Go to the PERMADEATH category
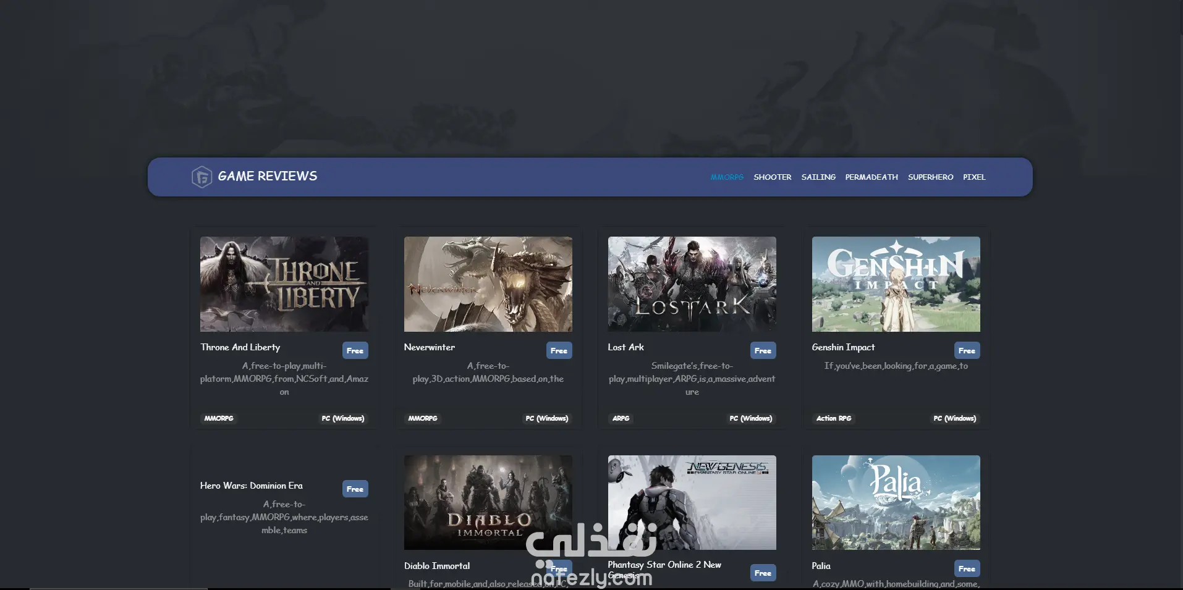 (871, 177)
